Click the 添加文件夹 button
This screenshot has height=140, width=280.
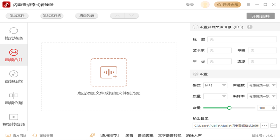pyautogui.click(x=52, y=15)
